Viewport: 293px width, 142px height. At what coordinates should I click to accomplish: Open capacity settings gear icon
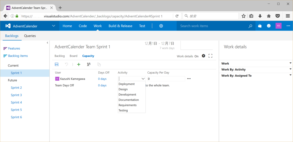[x=203, y=56]
